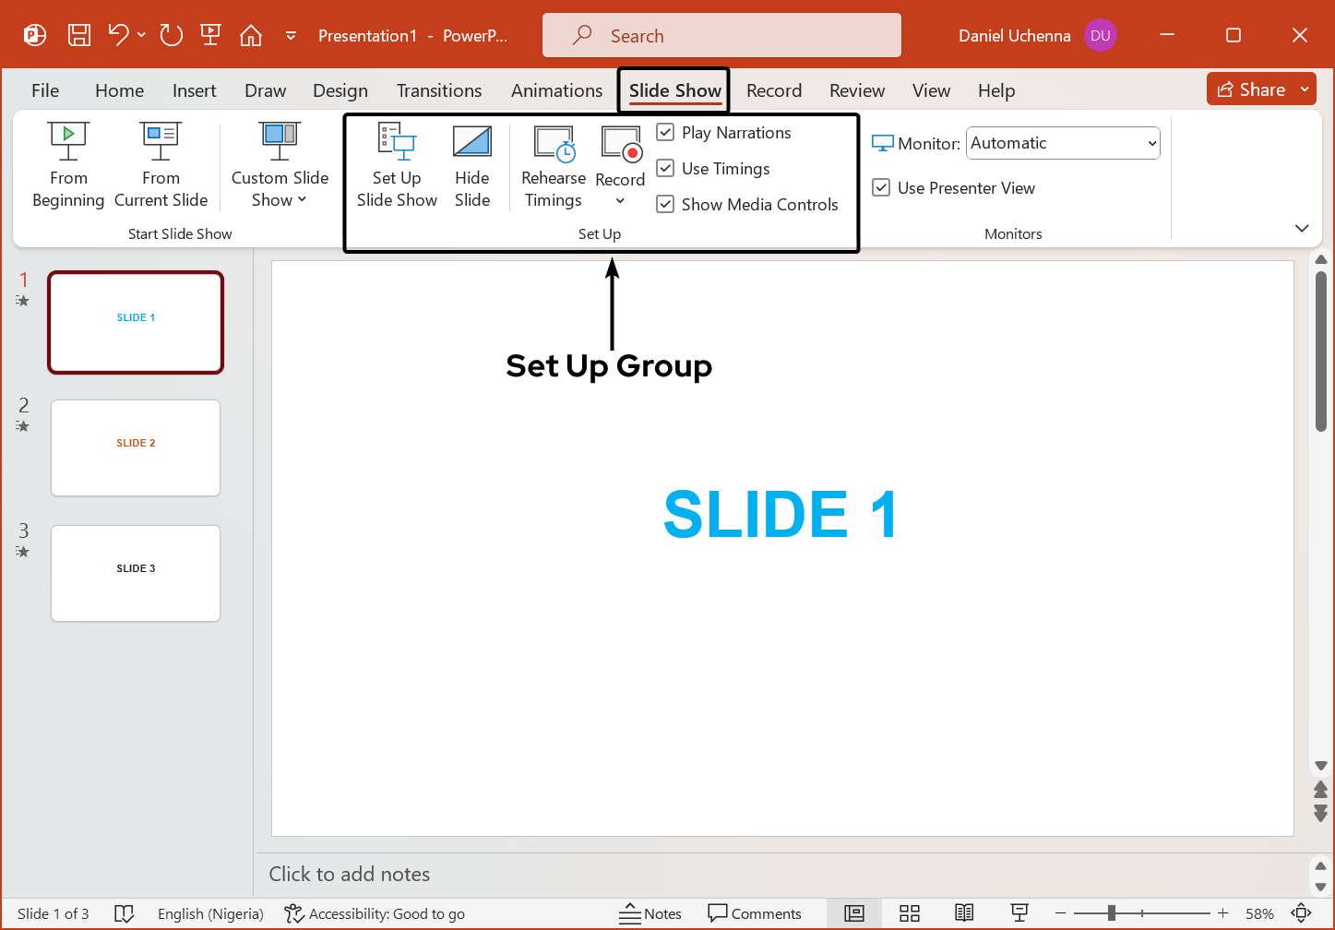
Task: Switch to Reading View in status bar
Action: tap(964, 913)
